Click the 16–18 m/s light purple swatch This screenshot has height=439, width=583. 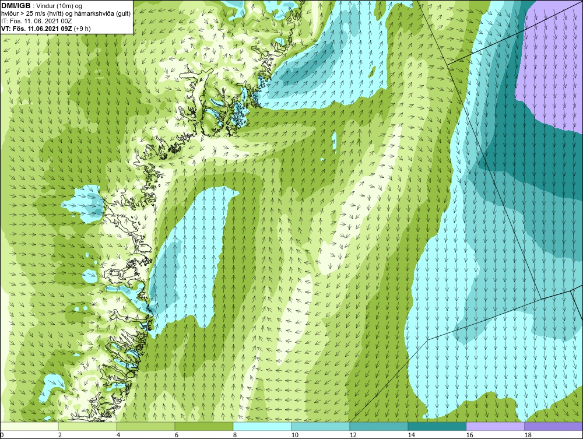click(495, 426)
